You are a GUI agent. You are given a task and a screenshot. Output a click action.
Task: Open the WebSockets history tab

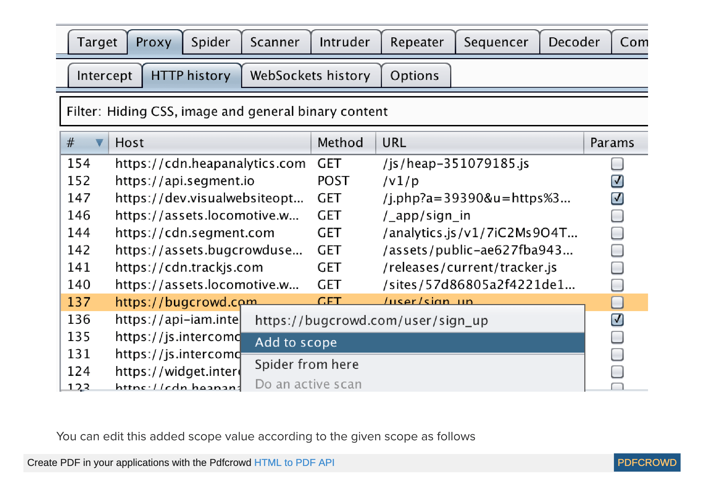(x=310, y=75)
